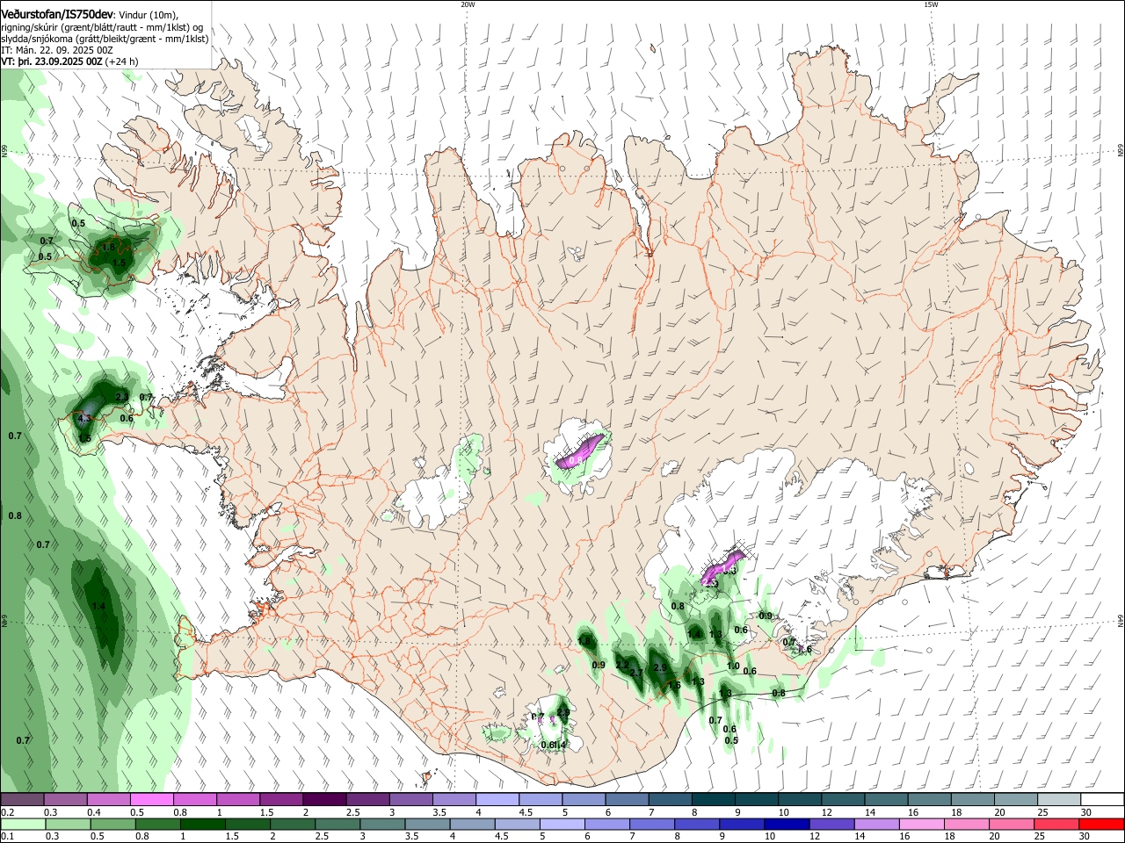
Task: Select the bright red 30 mm rain swatch
Action: (1102, 825)
